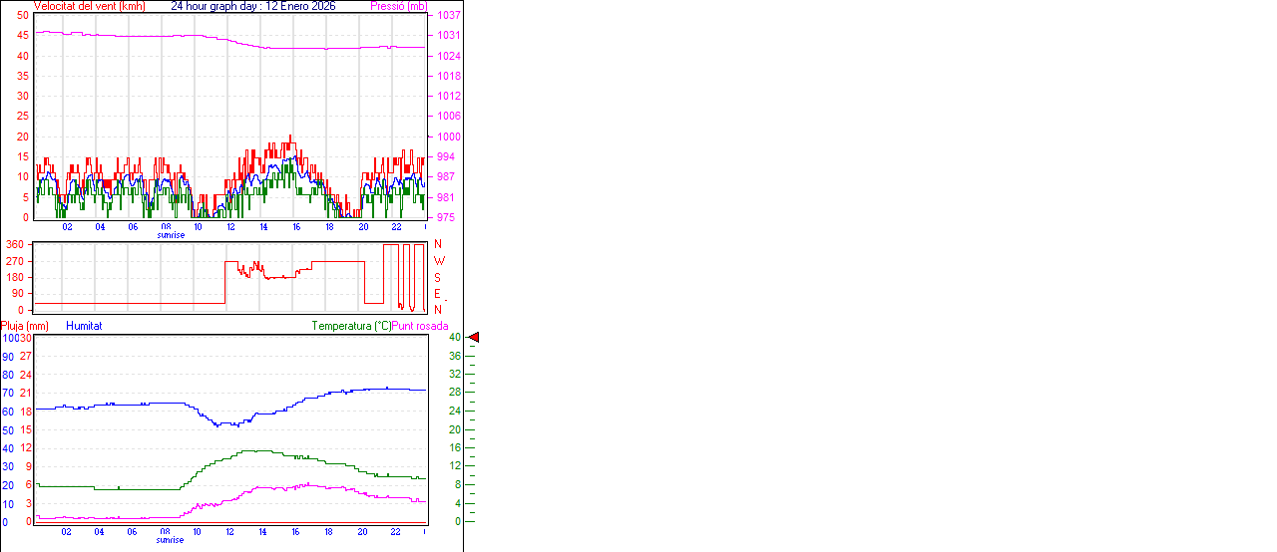Click 'sunrise' label under the bottom graph
The height and width of the screenshot is (552, 1277).
171,540
